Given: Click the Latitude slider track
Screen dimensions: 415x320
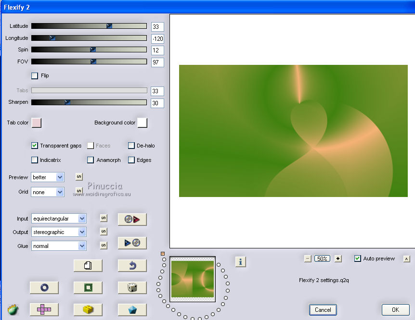Looking at the screenshot, I should pyautogui.click(x=89, y=26).
